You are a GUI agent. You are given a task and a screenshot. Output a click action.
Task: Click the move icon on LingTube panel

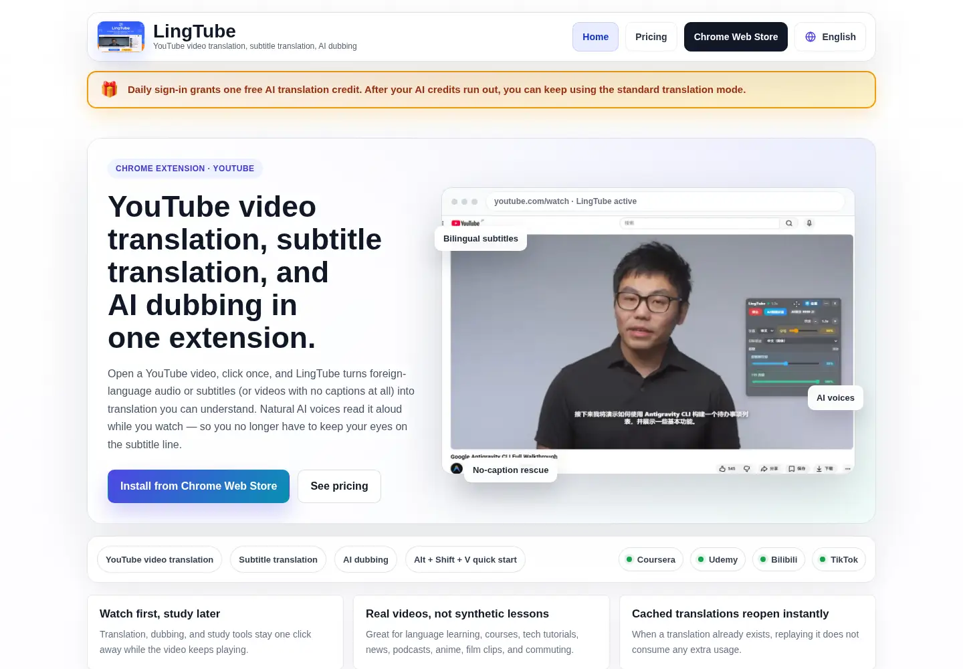coord(796,304)
